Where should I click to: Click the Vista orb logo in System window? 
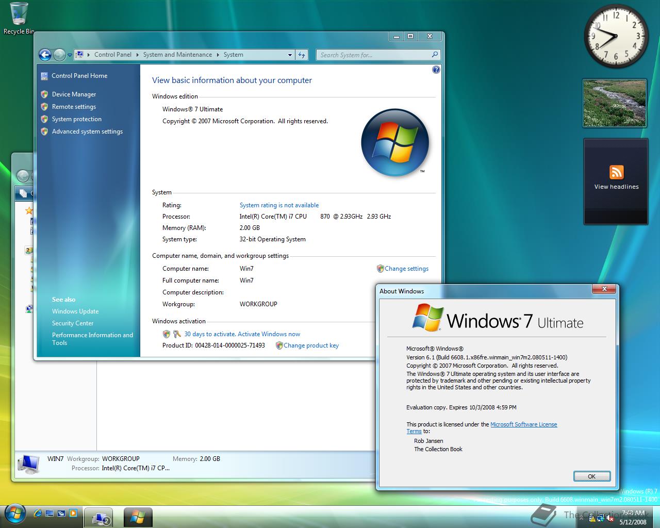395,143
